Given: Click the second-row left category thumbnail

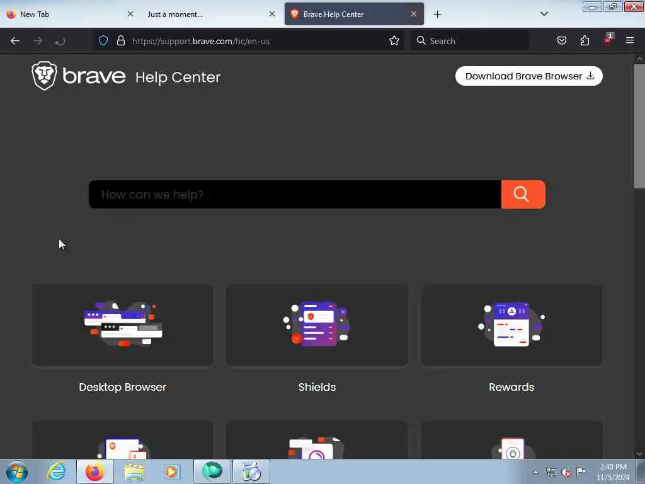Looking at the screenshot, I should pyautogui.click(x=123, y=439).
